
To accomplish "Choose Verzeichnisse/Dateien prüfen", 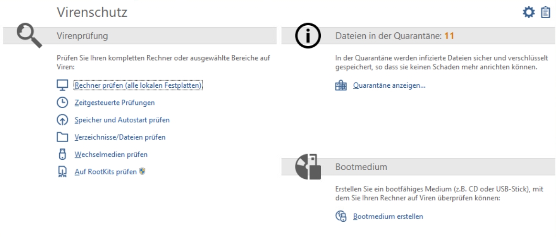I will point(120,137).
